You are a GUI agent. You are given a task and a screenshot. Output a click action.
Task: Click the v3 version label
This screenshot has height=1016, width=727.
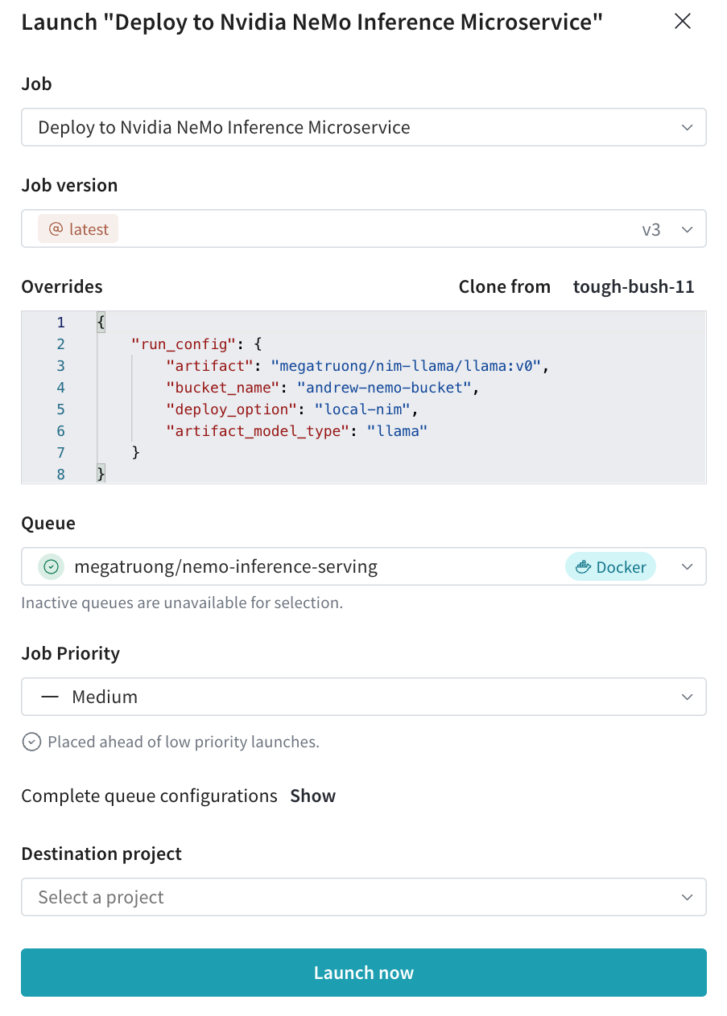pyautogui.click(x=651, y=229)
